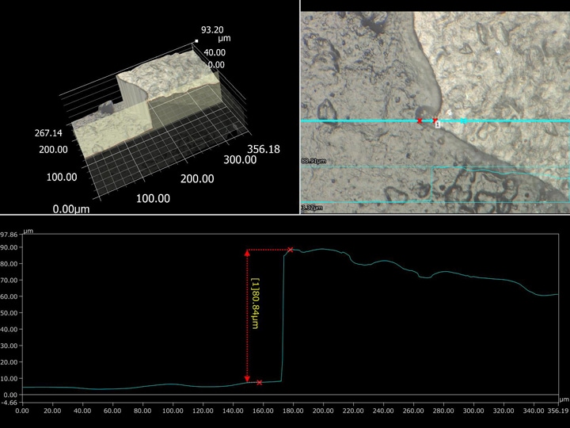Click the steep step edge of the profile curve
Image resolution: width=570 pixels, height=428 pixels.
coord(283,317)
